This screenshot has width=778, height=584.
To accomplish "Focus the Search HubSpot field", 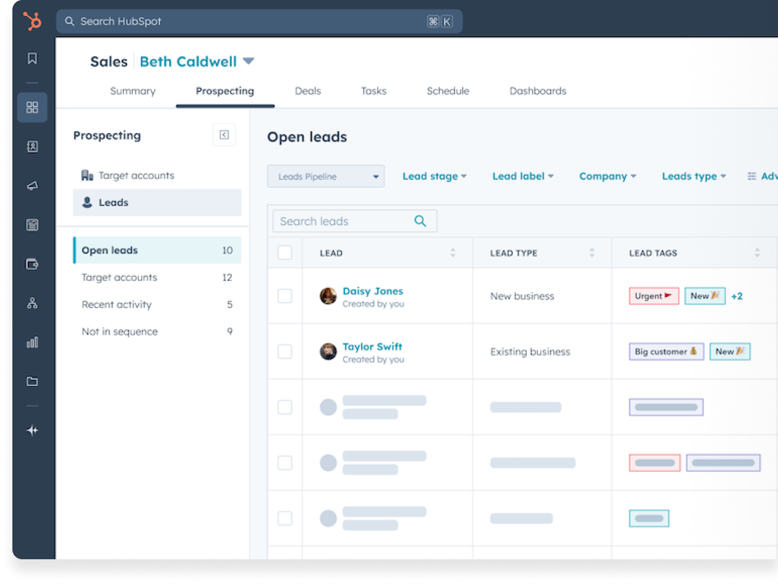I will pos(259,22).
